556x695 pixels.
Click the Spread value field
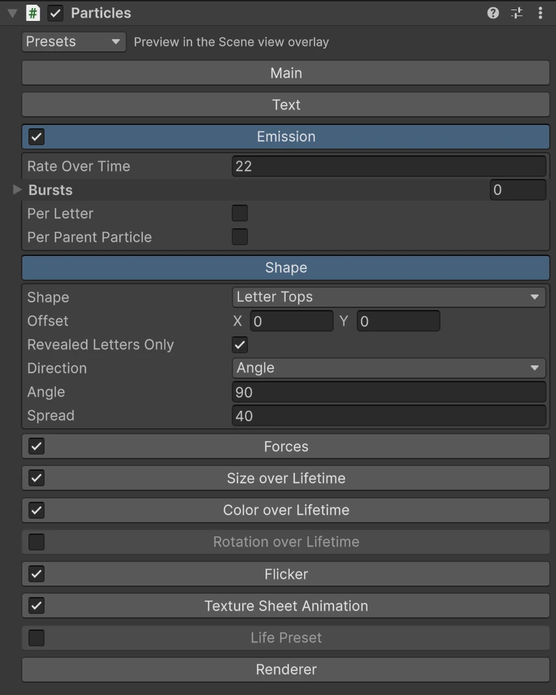coord(389,416)
